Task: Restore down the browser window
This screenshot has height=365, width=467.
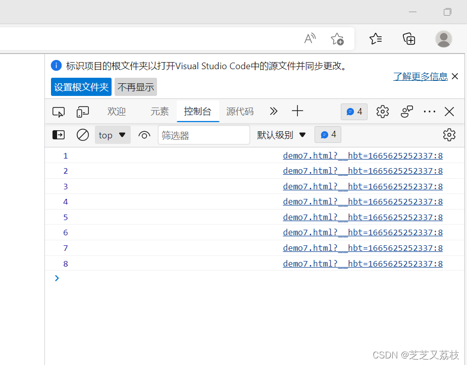Action: pyautogui.click(x=447, y=12)
